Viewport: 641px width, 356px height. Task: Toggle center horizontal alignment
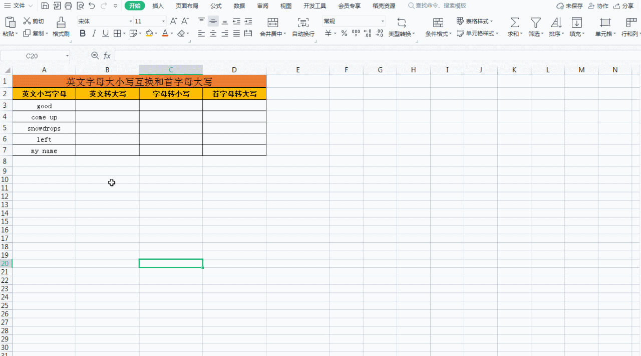213,33
